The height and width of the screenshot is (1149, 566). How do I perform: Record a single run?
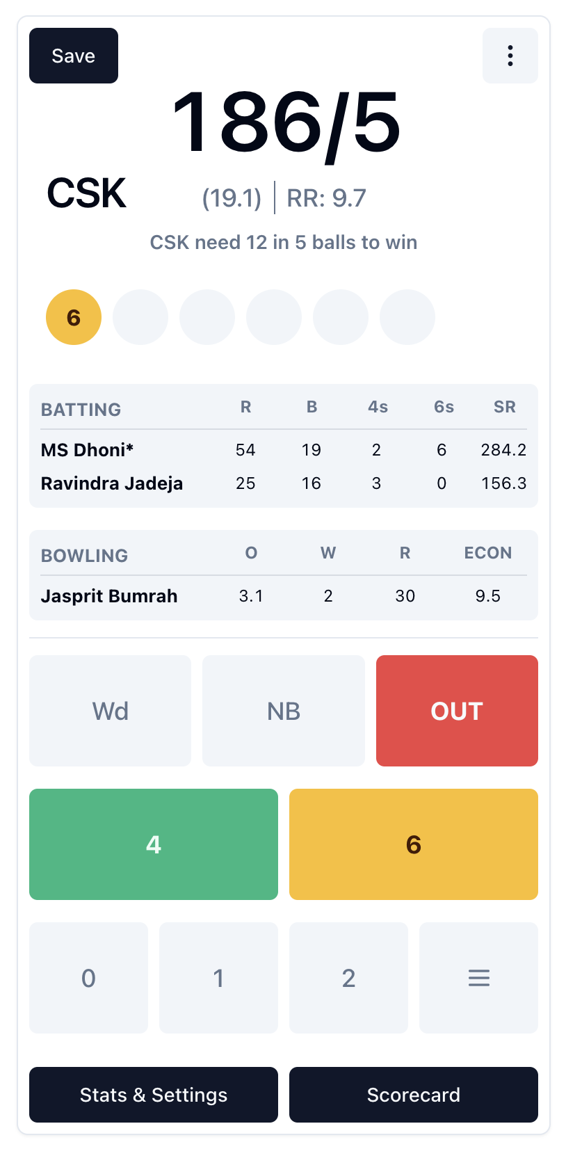pos(218,978)
